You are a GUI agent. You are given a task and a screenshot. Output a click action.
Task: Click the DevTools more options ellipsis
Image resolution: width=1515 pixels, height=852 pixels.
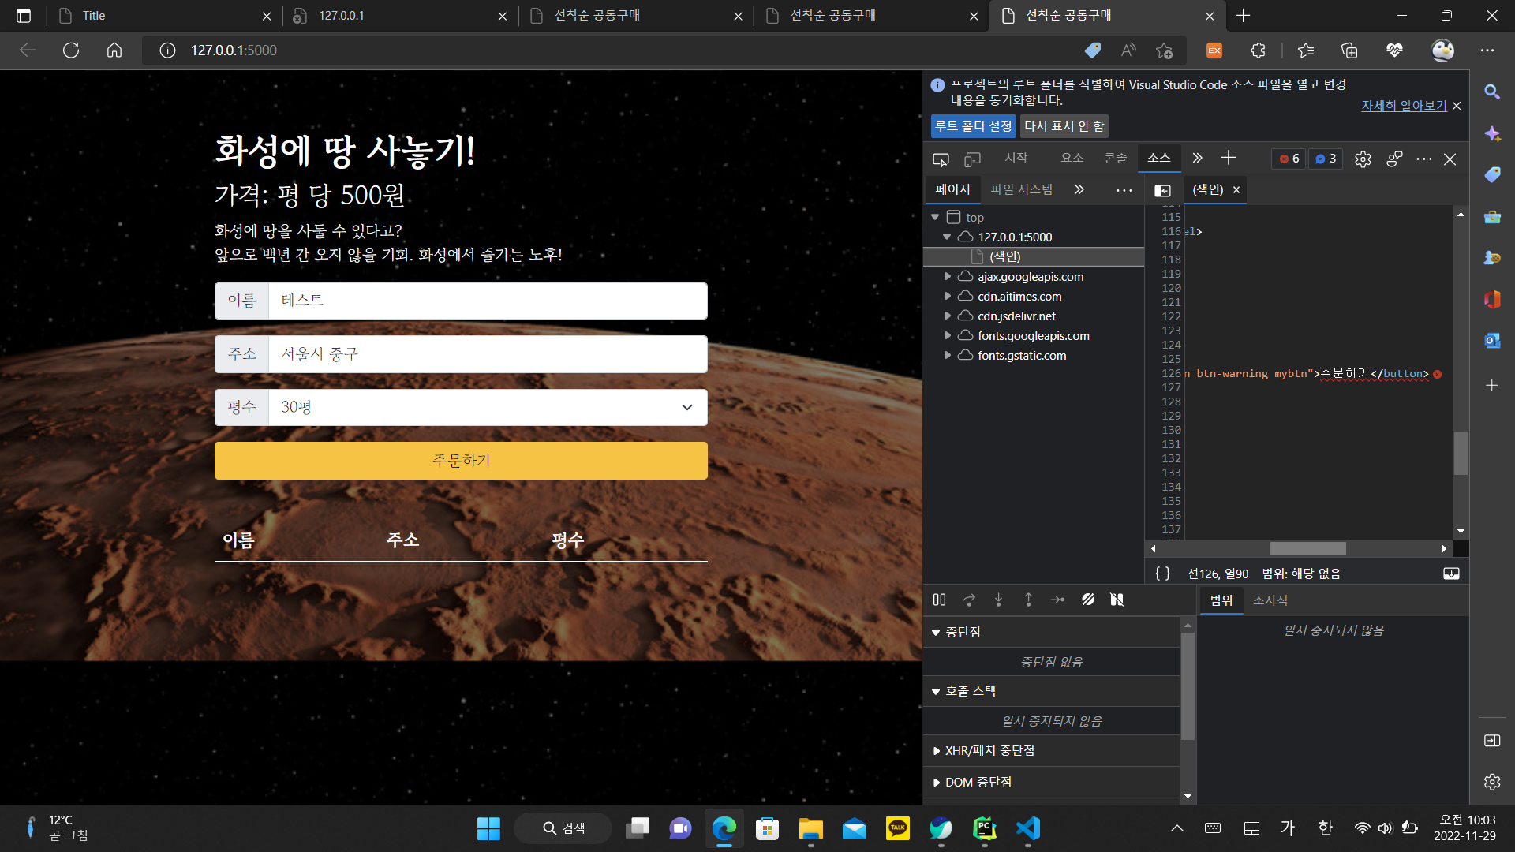[x=1424, y=159]
